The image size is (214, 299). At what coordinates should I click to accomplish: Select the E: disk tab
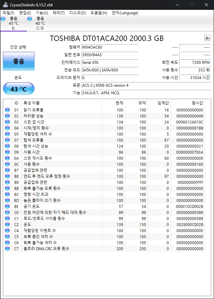pyautogui.click(x=14, y=23)
